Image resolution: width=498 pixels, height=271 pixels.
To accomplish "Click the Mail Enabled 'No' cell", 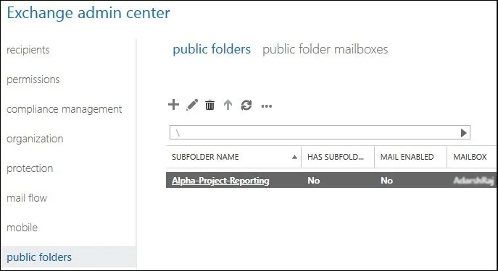I will click(x=386, y=181).
